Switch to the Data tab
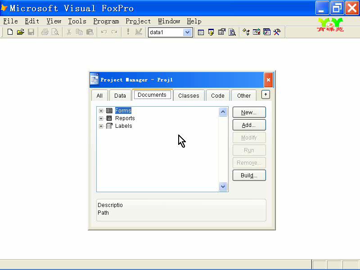The height and width of the screenshot is (270, 360). coord(120,95)
